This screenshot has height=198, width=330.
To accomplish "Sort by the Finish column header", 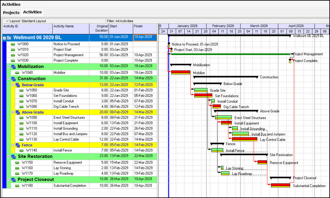I will [145, 29].
